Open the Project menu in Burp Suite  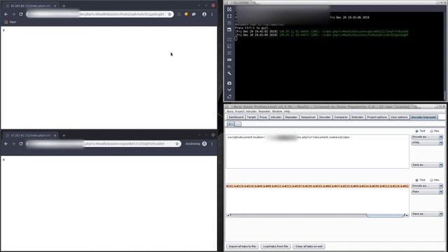[x=239, y=111]
